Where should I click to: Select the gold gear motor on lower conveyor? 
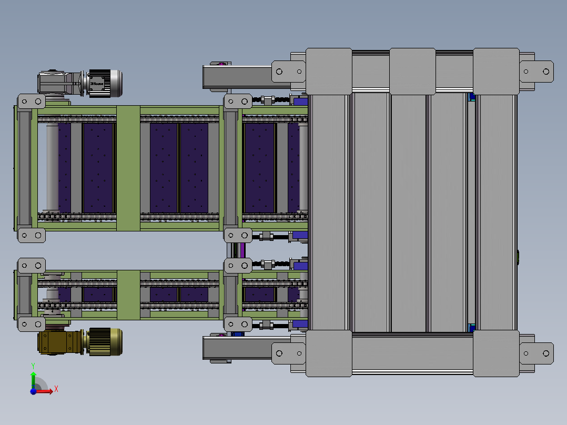[80, 342]
